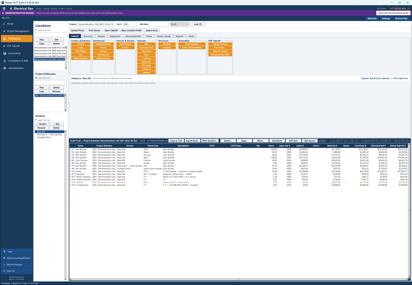Click the Accounting module chart icon

(5, 53)
